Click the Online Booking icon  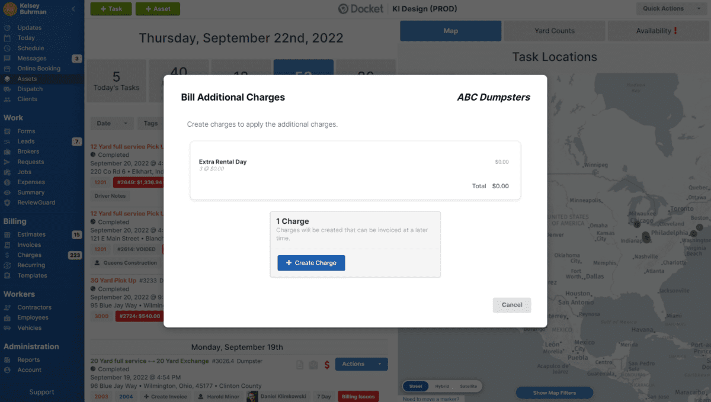tap(7, 68)
